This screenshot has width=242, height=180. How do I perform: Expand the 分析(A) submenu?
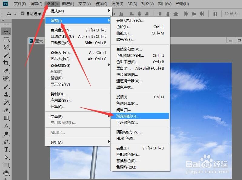point(78,142)
